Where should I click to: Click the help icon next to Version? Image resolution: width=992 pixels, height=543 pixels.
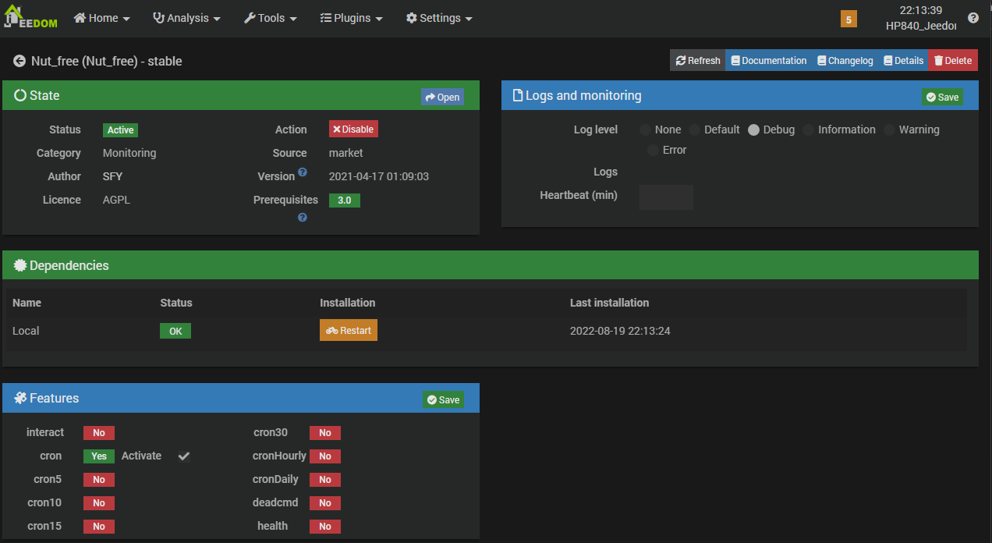(x=303, y=172)
